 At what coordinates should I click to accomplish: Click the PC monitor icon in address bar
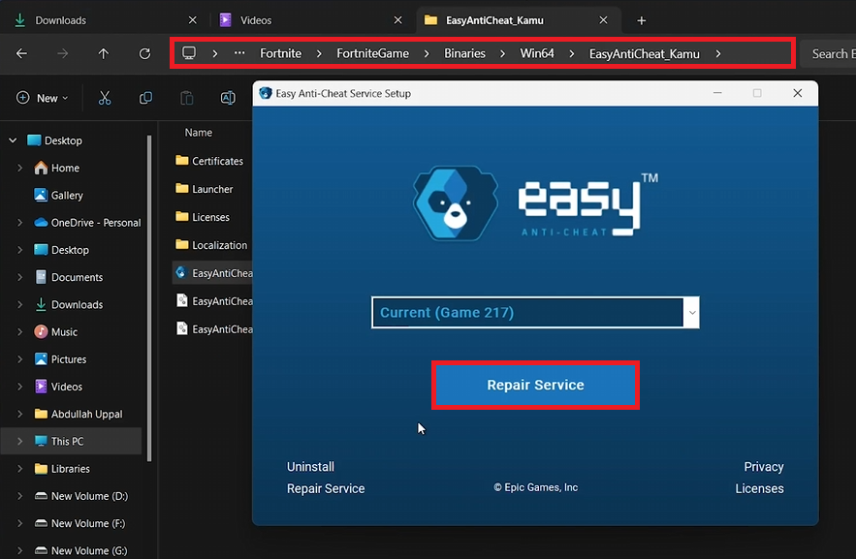click(x=189, y=53)
